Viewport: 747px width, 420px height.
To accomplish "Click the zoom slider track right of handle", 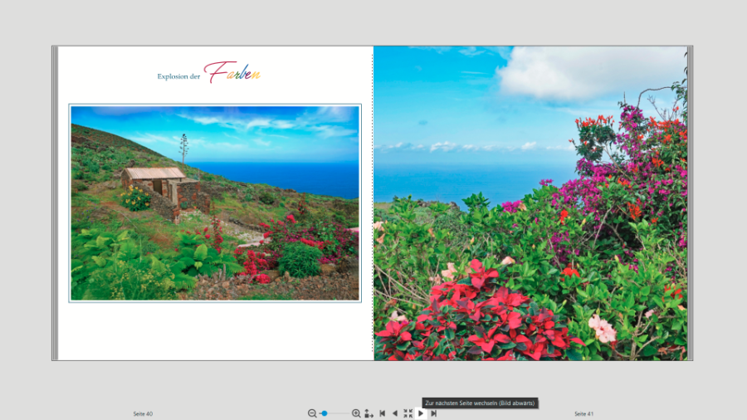I will coord(340,413).
